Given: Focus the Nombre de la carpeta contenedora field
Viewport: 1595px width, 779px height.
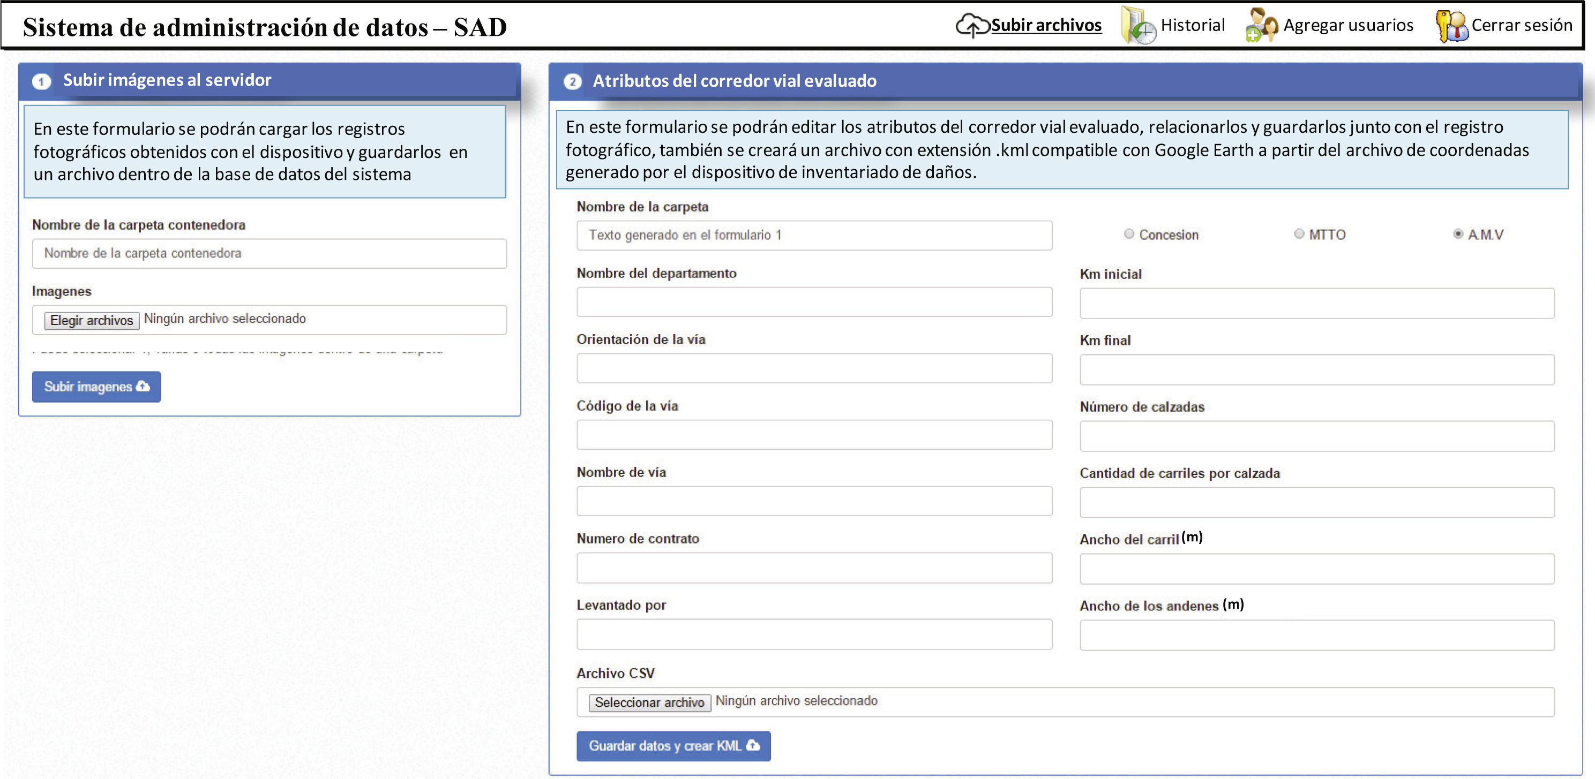Looking at the screenshot, I should pyautogui.click(x=269, y=254).
